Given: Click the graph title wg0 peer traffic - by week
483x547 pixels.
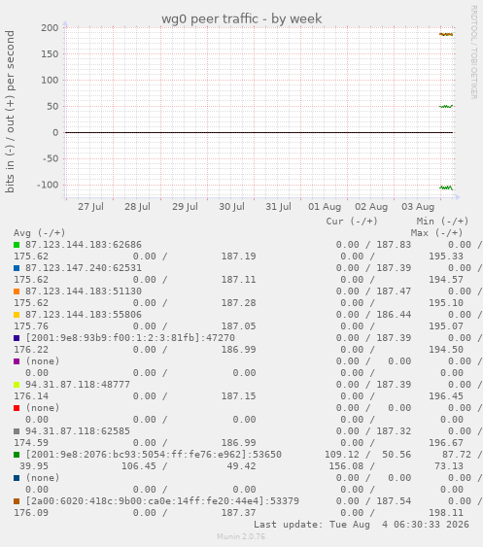Looking at the screenshot, I should 241,18.
